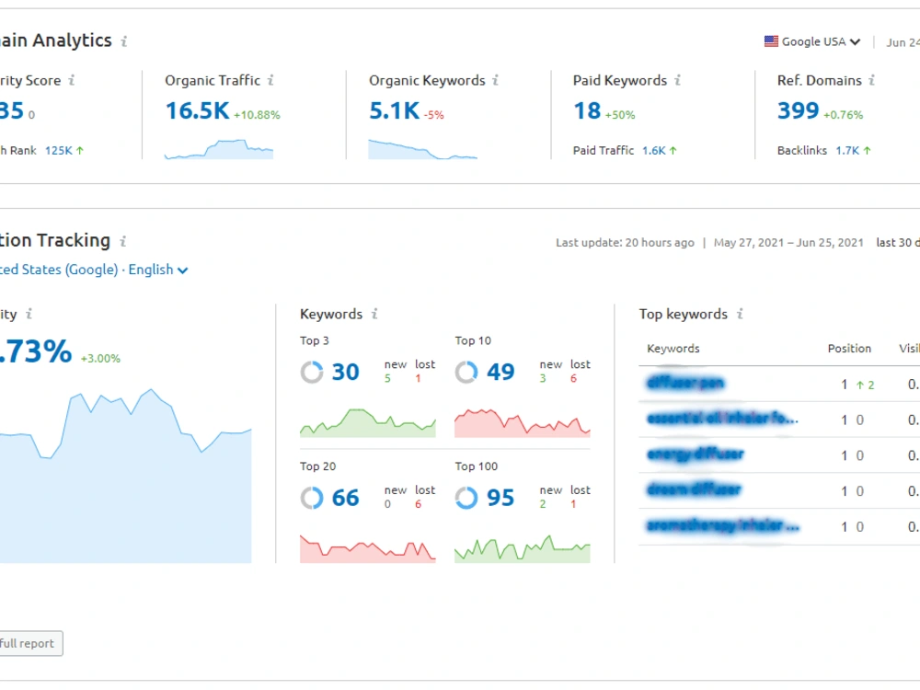Click the position change '↑ 2' in first keyword row
920x690 pixels.
coord(865,385)
